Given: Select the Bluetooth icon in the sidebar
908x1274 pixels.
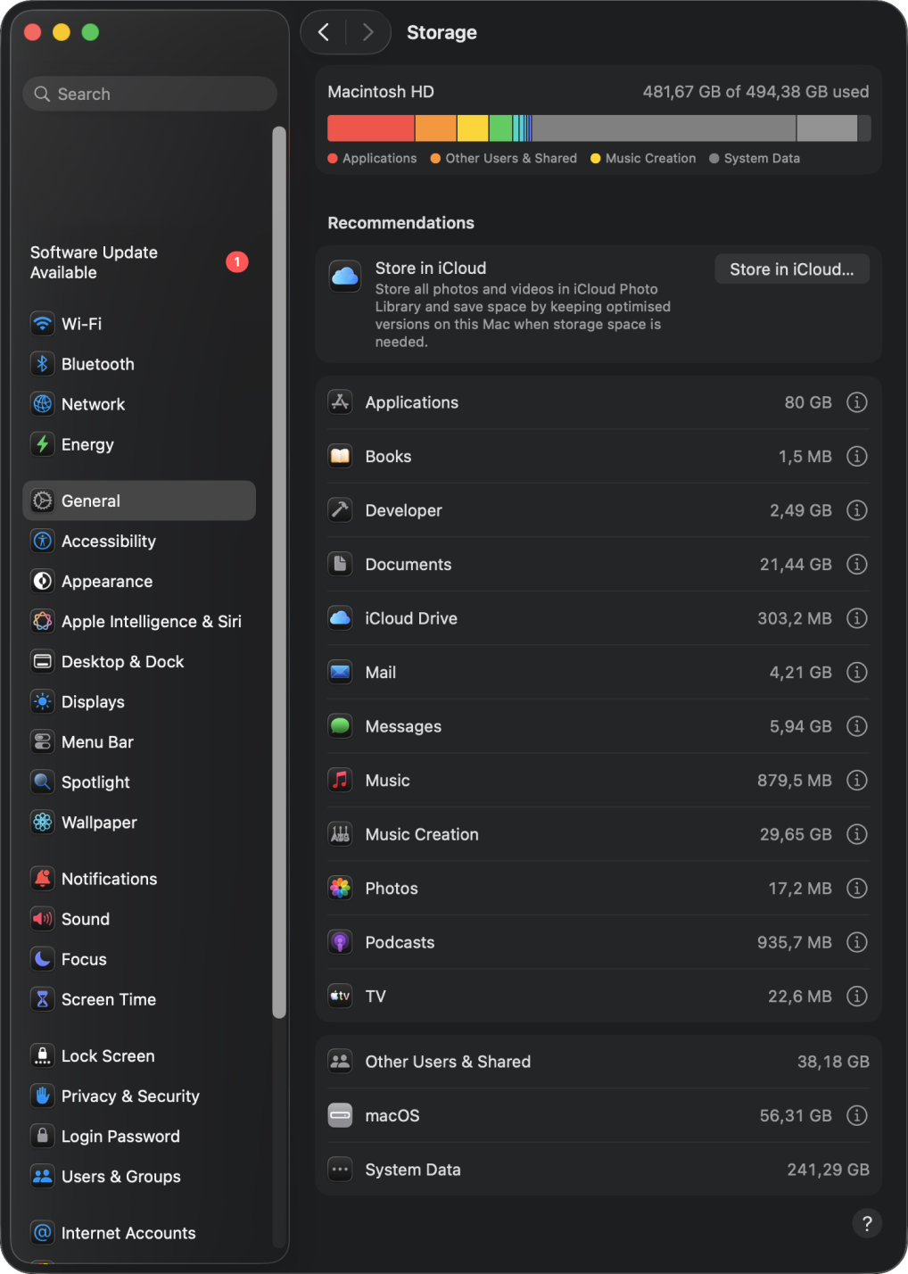Looking at the screenshot, I should [42, 363].
